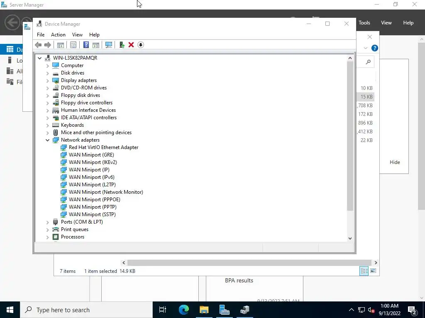Click the Hide link in Server Manager

395,162
